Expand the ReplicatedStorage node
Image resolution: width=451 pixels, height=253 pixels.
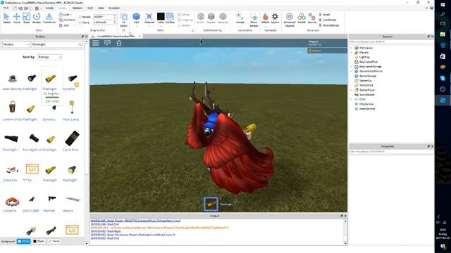(x=351, y=67)
